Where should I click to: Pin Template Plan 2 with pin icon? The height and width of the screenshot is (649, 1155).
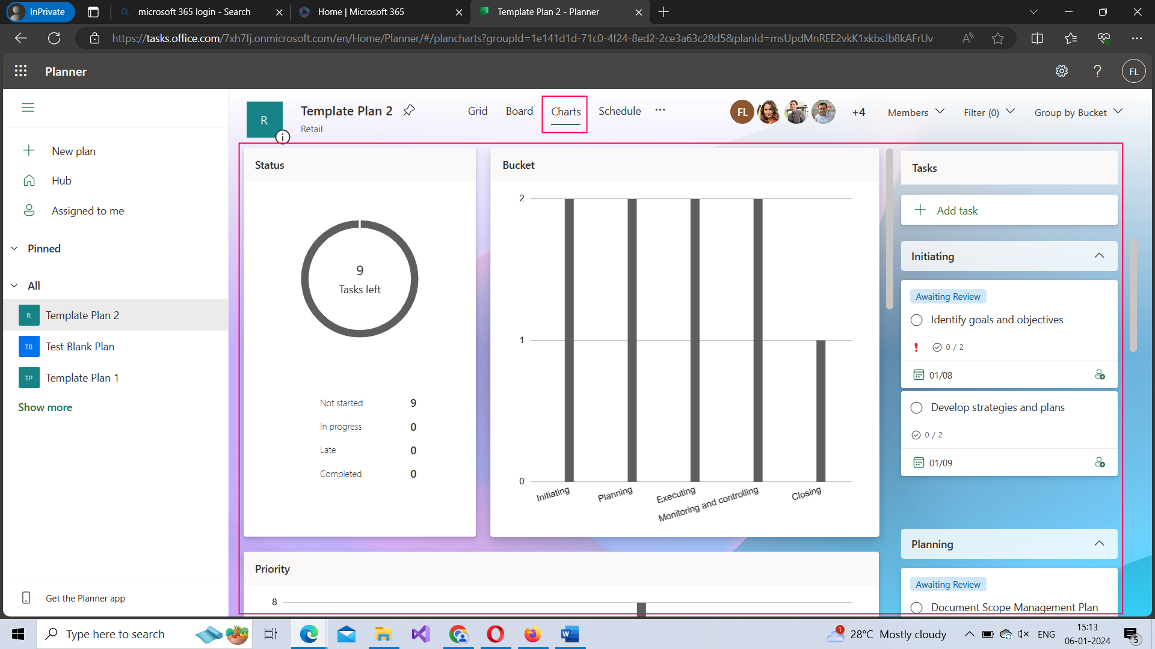[x=409, y=110]
